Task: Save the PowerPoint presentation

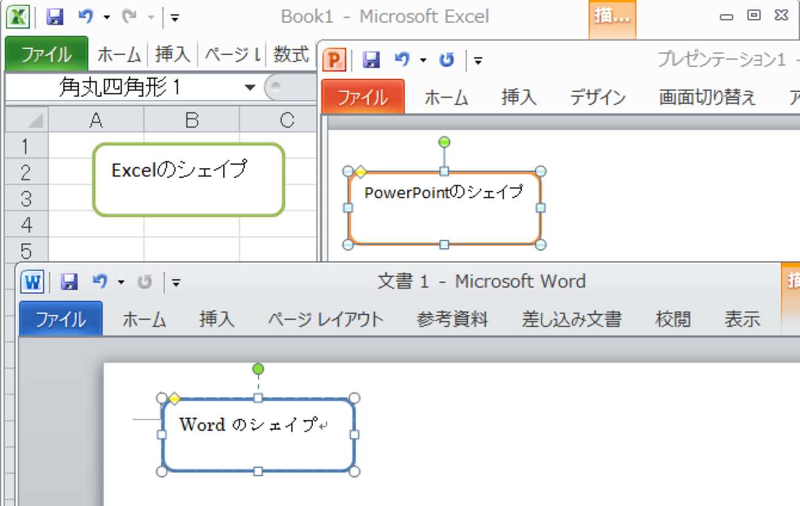Action: [x=371, y=60]
